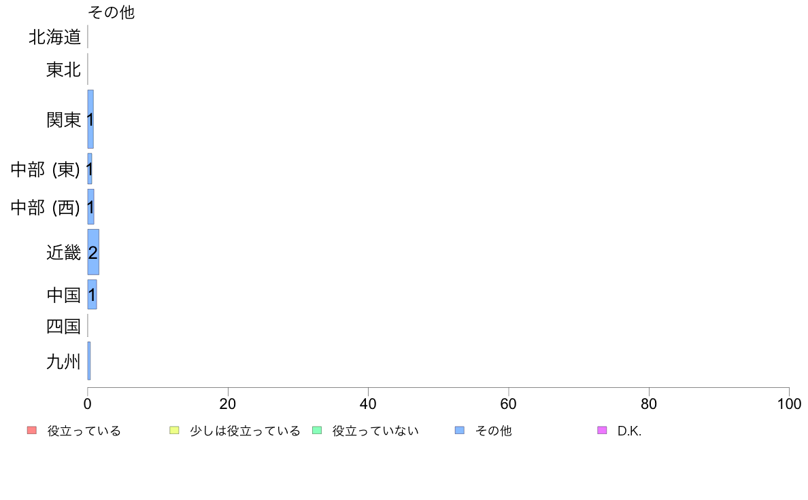Screen dimensions: 808x500
Task: Click the 北海道 axis label
Action: coord(55,37)
